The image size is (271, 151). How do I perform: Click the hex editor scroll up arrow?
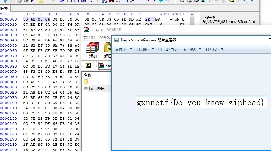192,14
